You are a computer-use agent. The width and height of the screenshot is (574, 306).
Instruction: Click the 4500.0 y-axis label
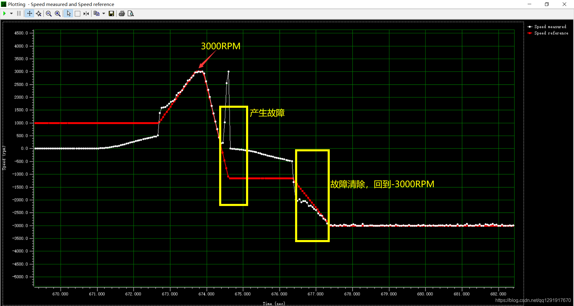pyautogui.click(x=21, y=33)
